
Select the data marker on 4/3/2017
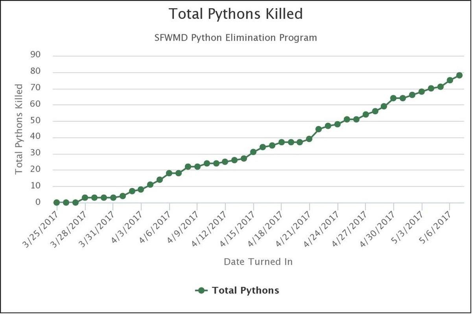tap(141, 189)
